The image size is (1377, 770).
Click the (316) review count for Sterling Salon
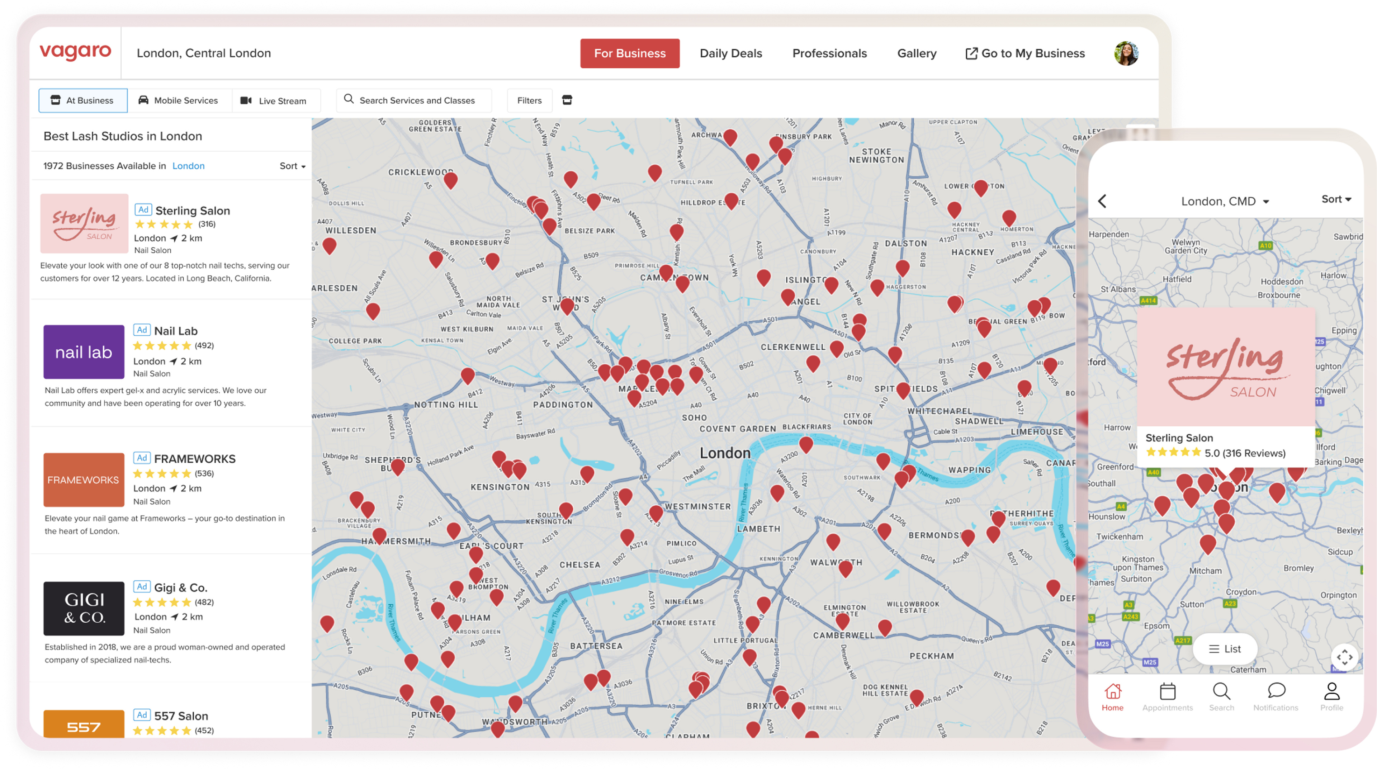207,224
